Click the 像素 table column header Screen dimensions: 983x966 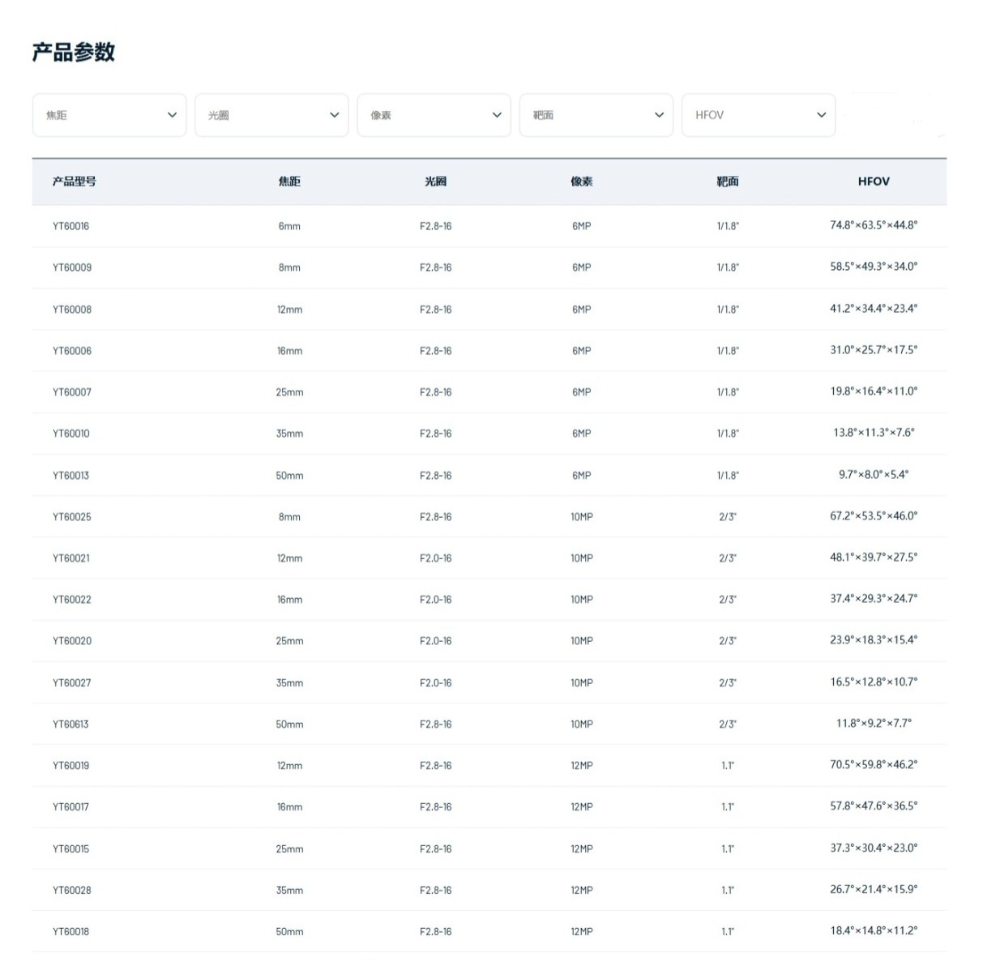[x=581, y=182]
